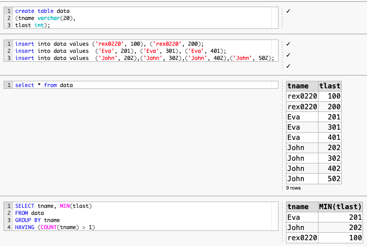Click the MIN(tlast) value 100
The height and width of the screenshot is (246, 367).
(x=340, y=238)
